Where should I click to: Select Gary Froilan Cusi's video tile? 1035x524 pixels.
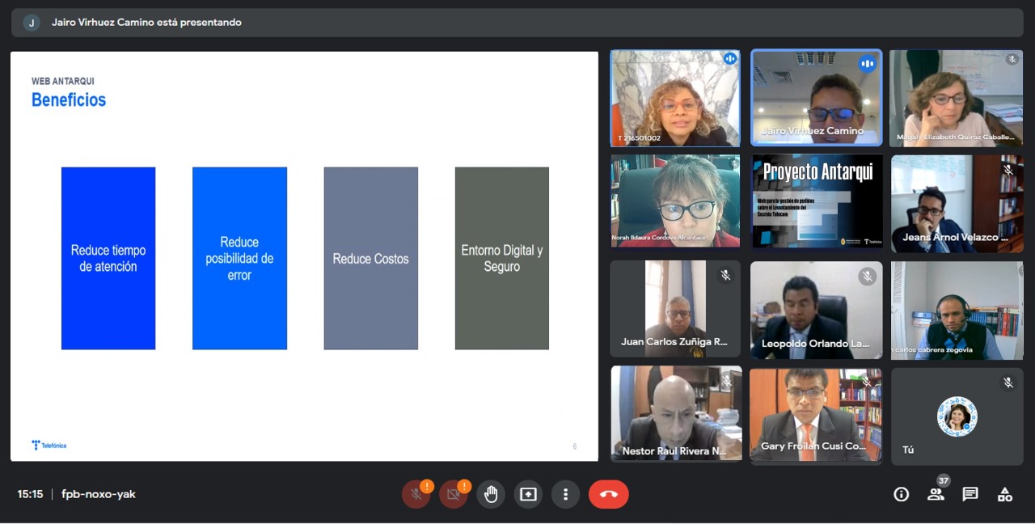(x=816, y=415)
